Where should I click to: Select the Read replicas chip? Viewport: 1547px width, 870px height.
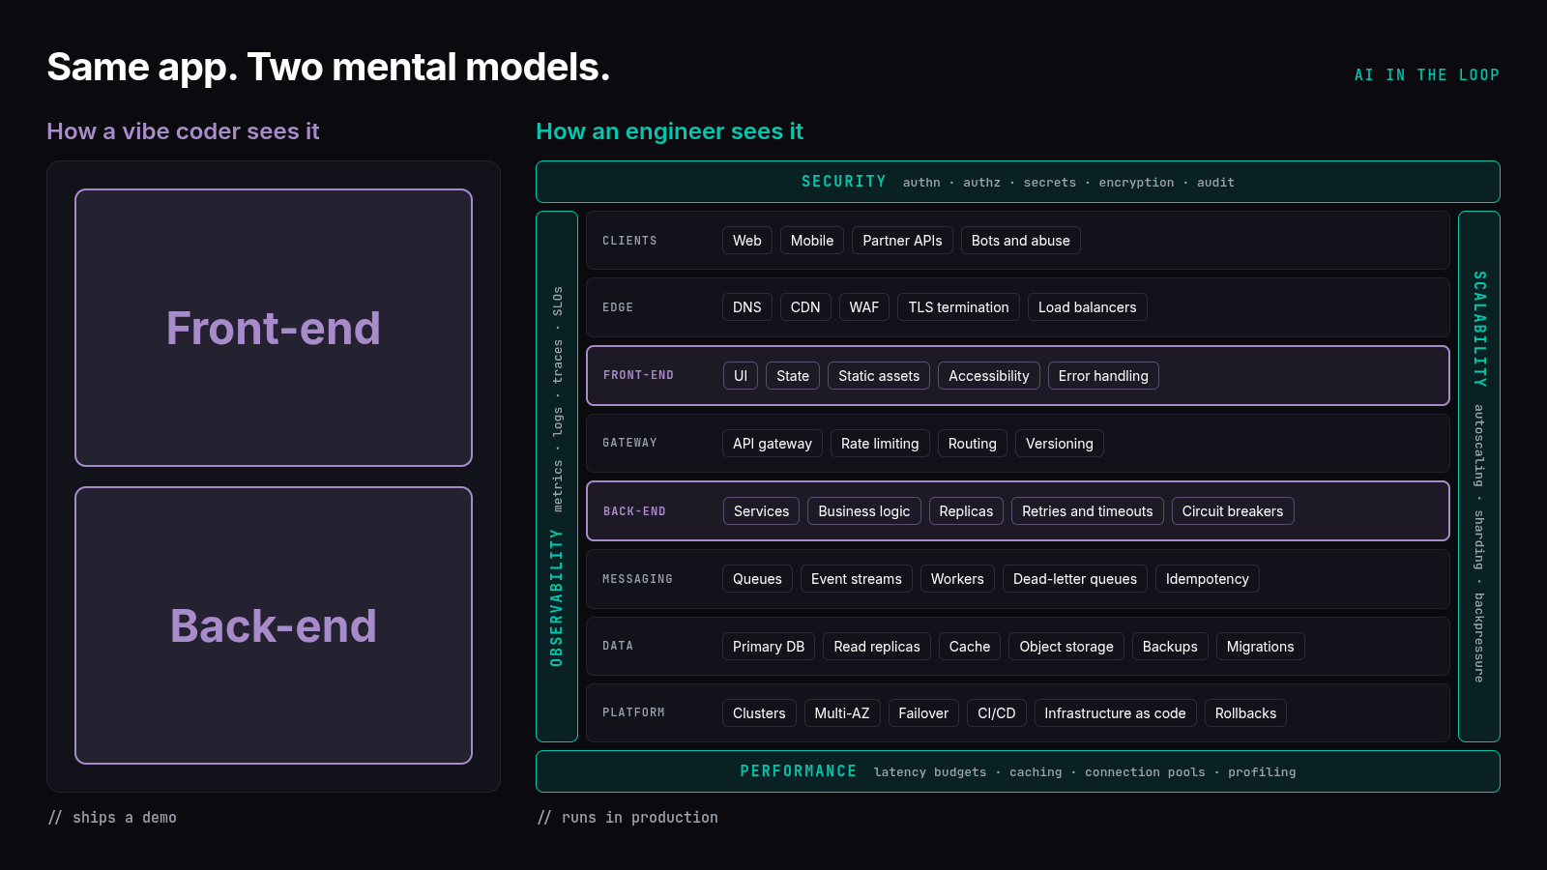click(x=877, y=647)
